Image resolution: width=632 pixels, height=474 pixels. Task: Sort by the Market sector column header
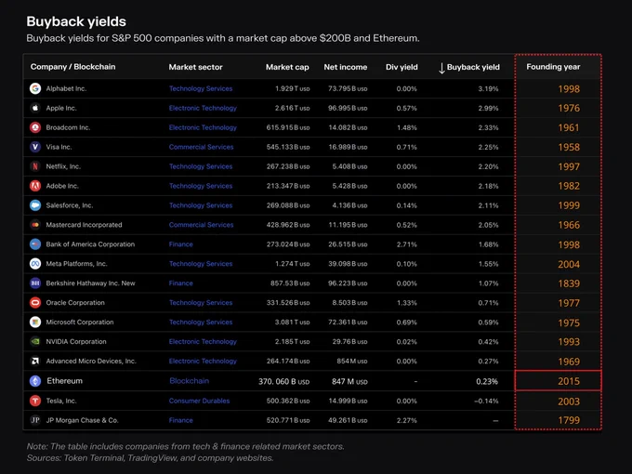(x=195, y=67)
